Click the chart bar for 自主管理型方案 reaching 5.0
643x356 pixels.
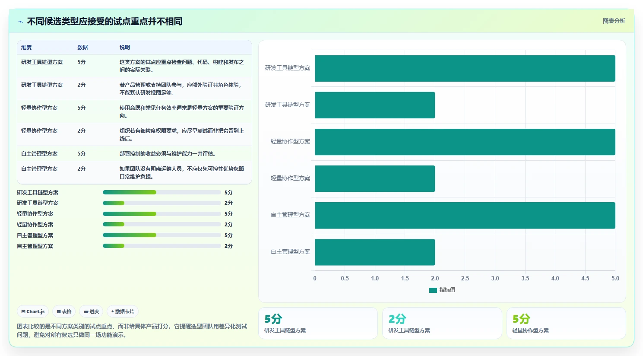tap(465, 215)
